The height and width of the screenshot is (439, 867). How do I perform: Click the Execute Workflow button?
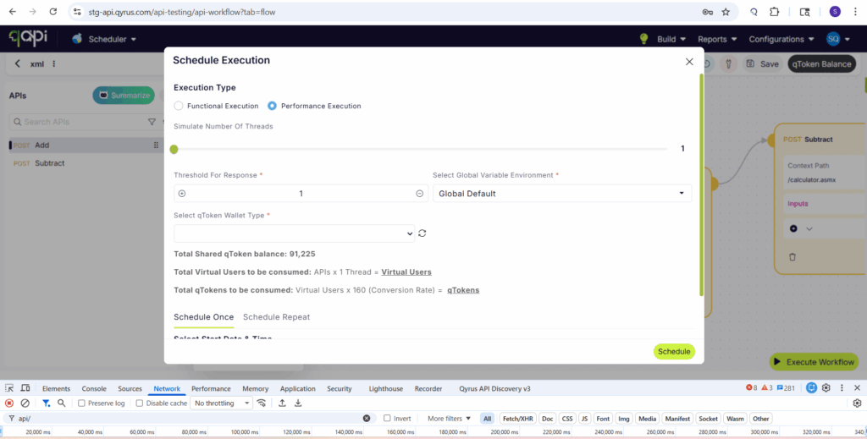click(x=814, y=362)
